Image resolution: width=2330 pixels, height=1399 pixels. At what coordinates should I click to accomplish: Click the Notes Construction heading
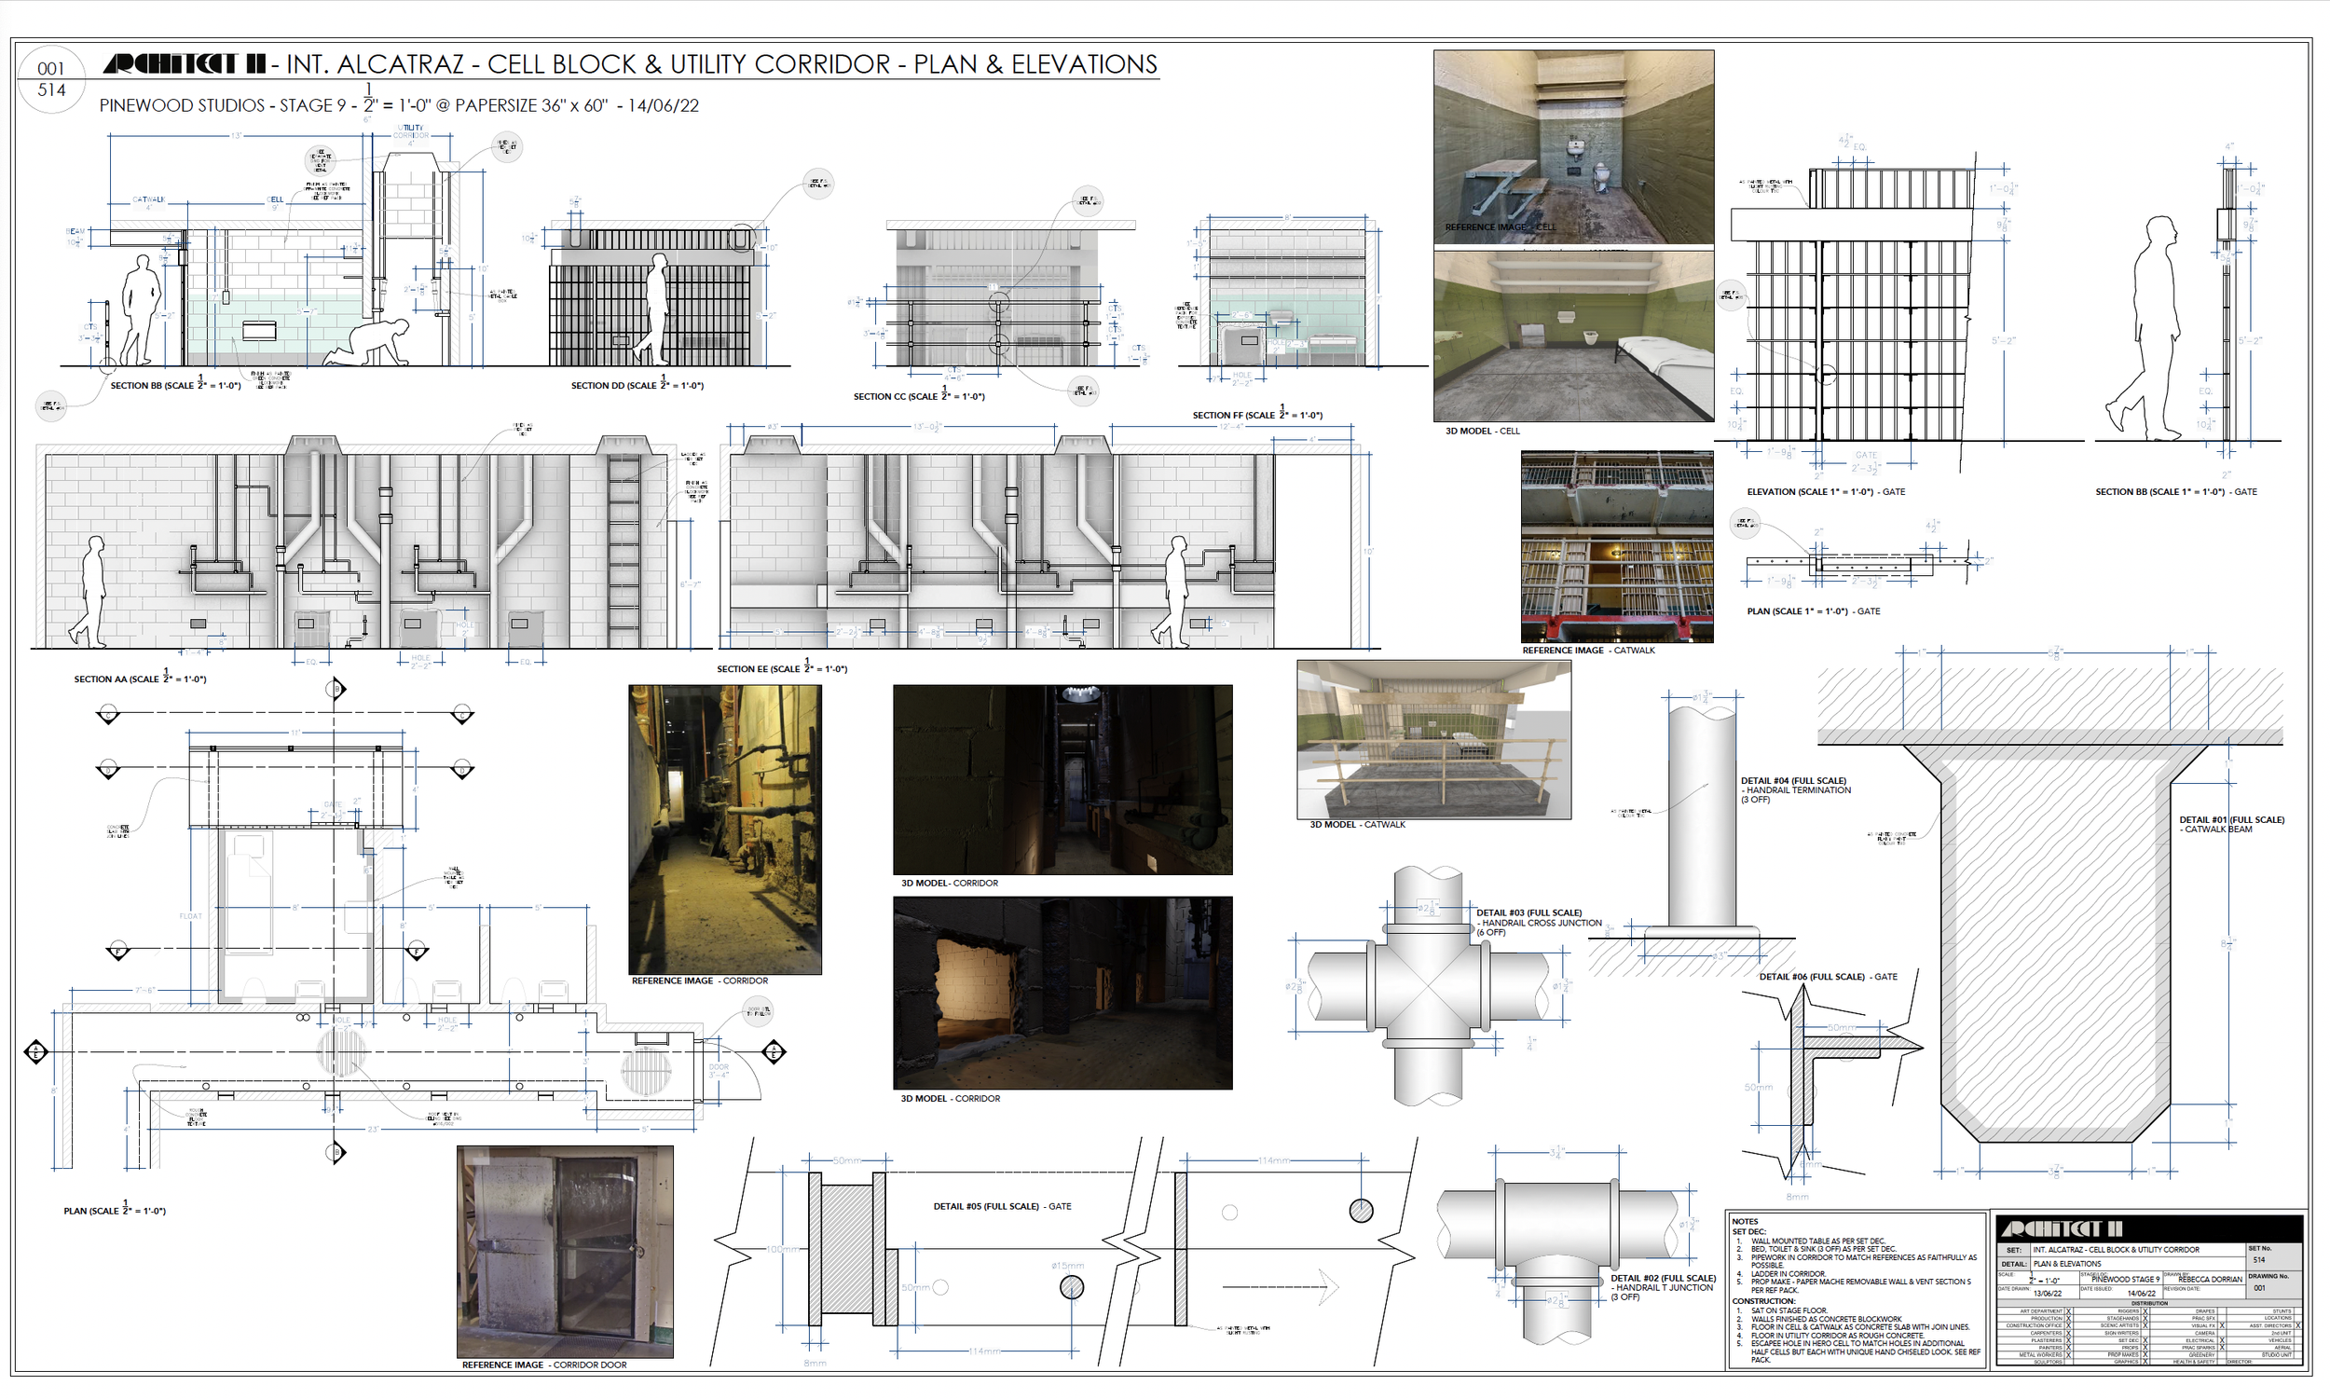tap(1762, 1301)
